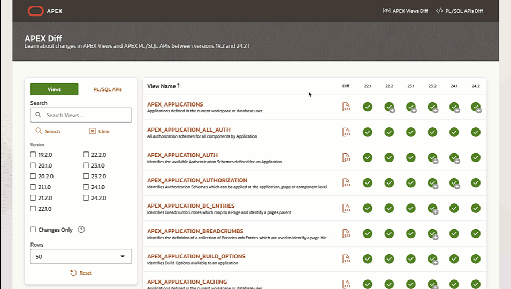The width and height of the screenshot is (511, 289).
Task: Check the 23.2.0 version checkbox
Action: [86, 176]
